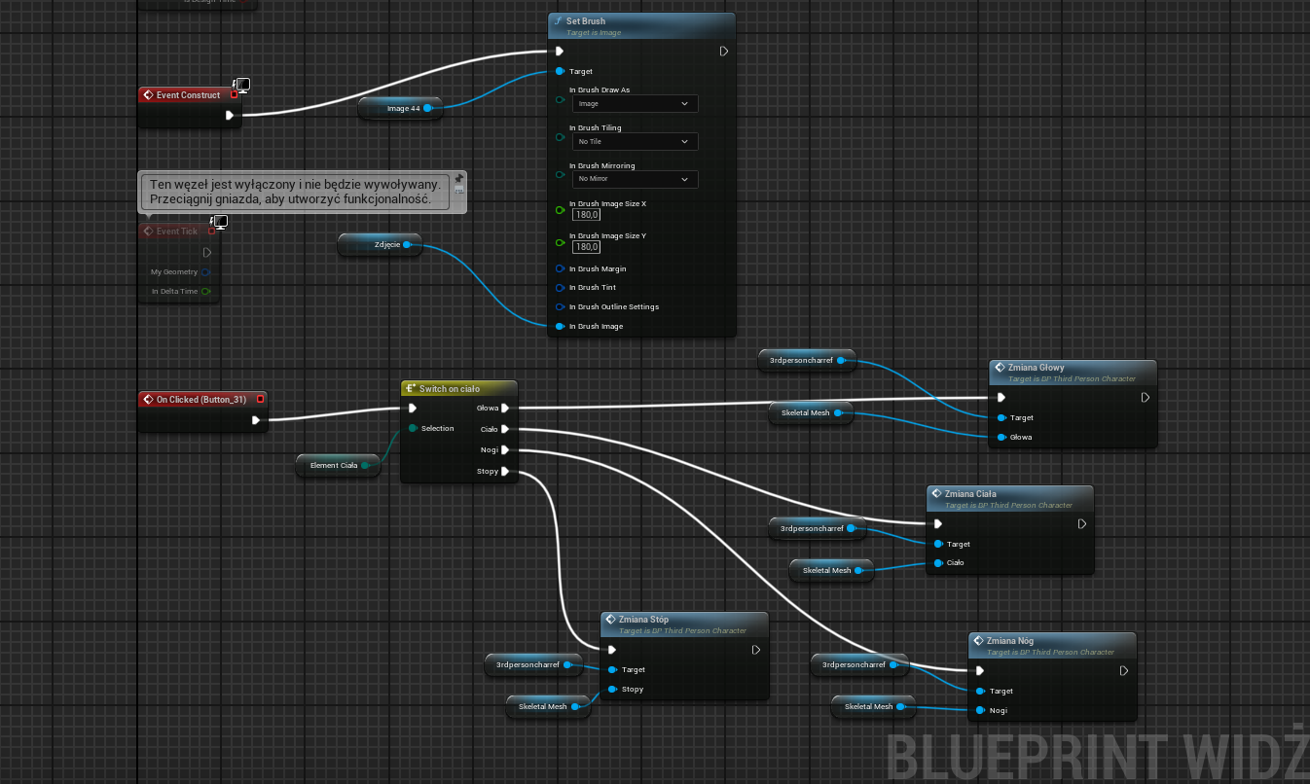This screenshot has width=1310, height=784.
Task: Select Skeletal Mesh variable wired to Zmiana Ciała
Action: pos(832,571)
